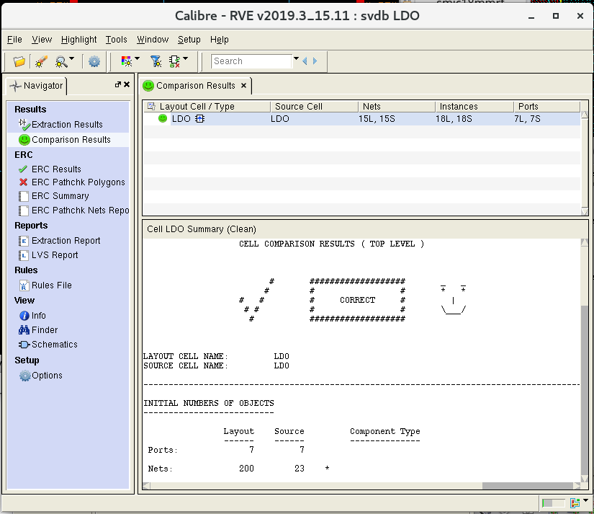
Task: Select the Instances value 18L, 18S
Action: click(x=454, y=119)
